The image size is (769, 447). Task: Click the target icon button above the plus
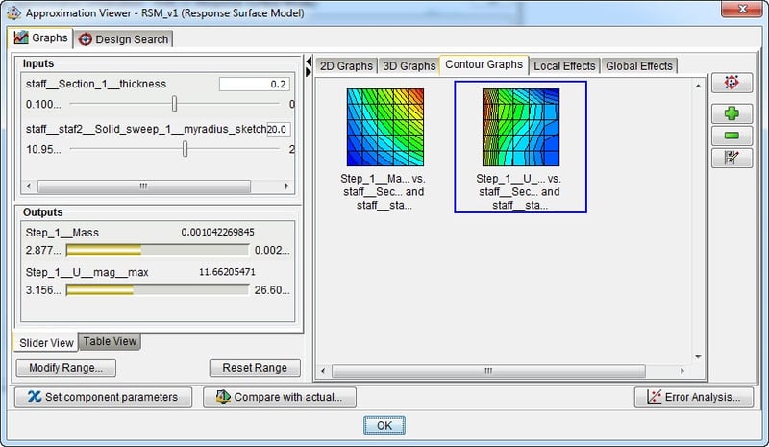pos(732,83)
